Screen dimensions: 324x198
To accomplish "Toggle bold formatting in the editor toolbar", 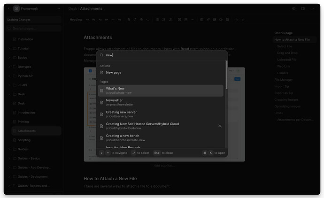I will [x=129, y=20].
